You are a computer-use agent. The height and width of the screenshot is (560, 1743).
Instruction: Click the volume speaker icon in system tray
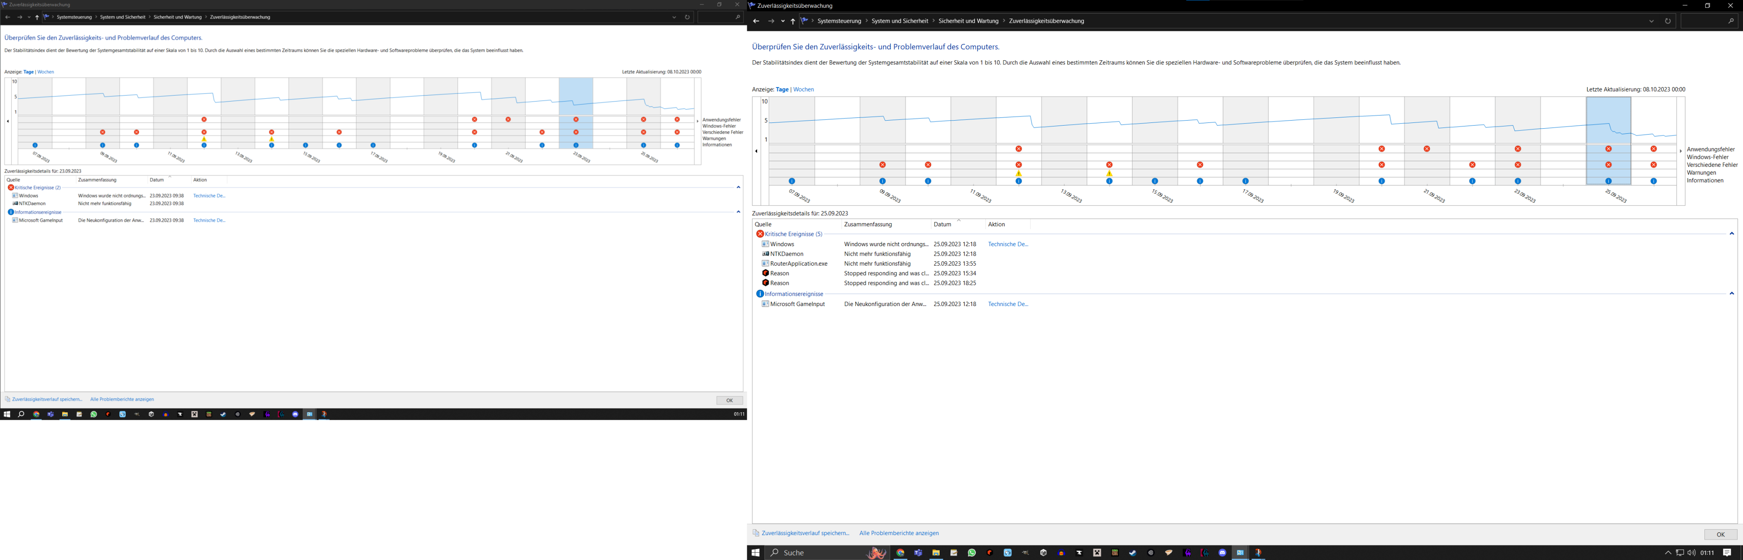[x=1692, y=553]
